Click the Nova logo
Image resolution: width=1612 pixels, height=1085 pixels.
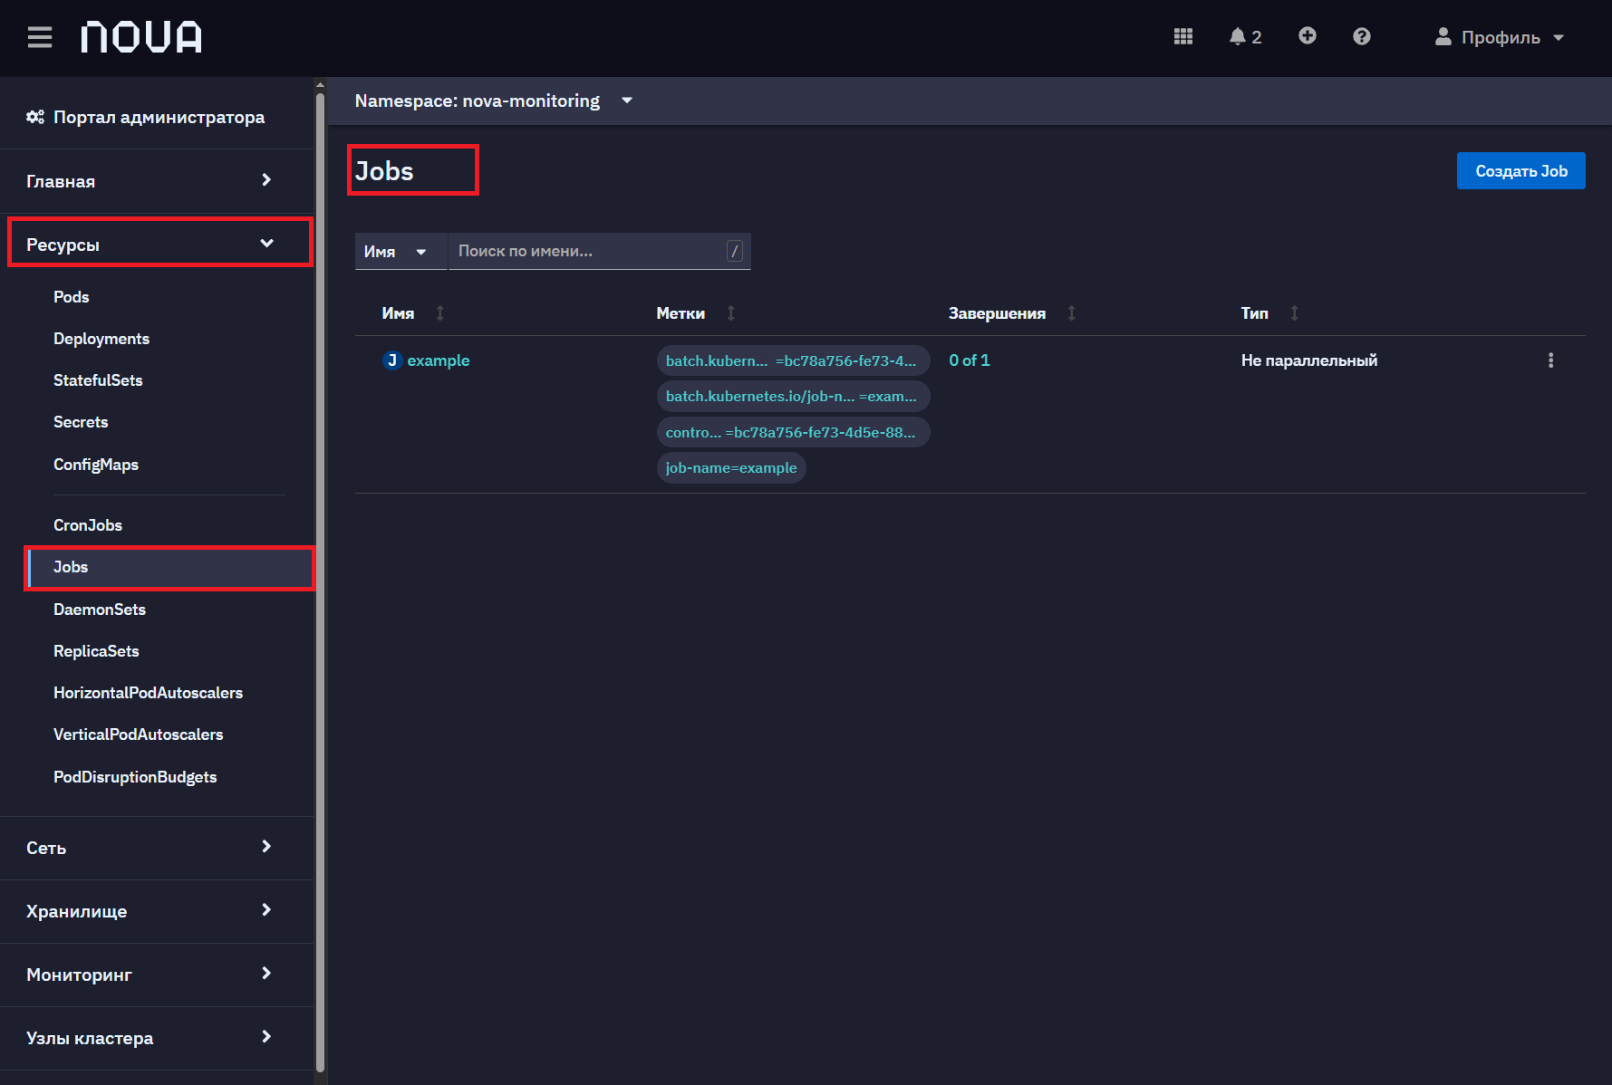point(141,37)
